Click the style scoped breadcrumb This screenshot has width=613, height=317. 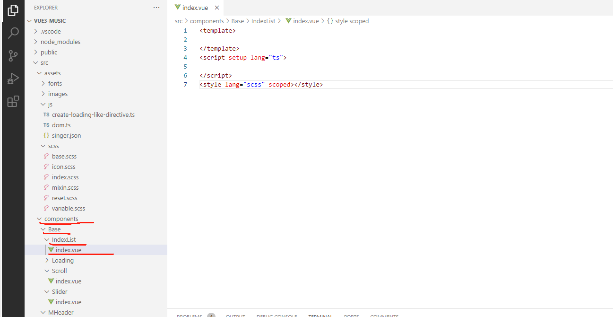tap(352, 21)
